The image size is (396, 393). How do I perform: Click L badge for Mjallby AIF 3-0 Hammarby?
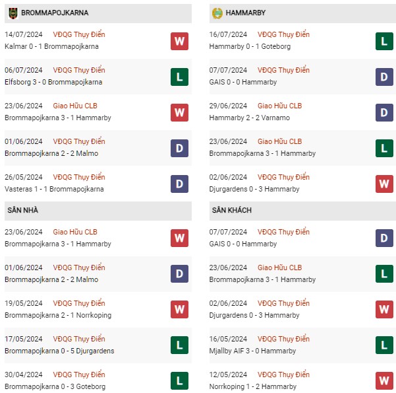384,345
